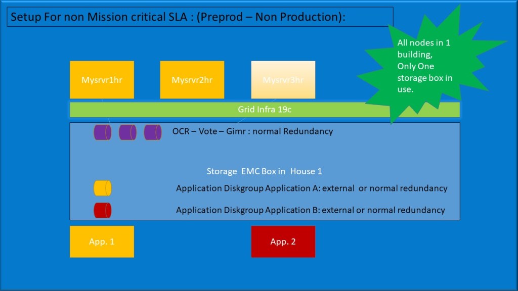Image resolution: width=518 pixels, height=291 pixels.
Task: Click the red App. 2 box
Action: pos(283,241)
